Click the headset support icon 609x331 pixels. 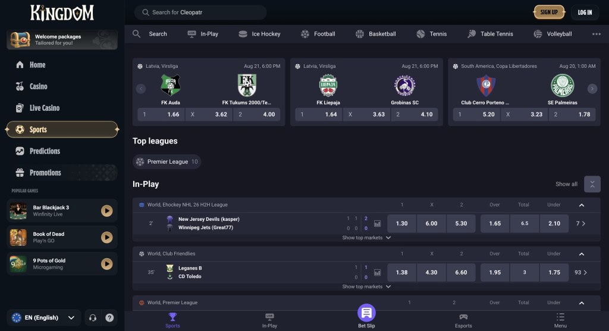click(92, 318)
